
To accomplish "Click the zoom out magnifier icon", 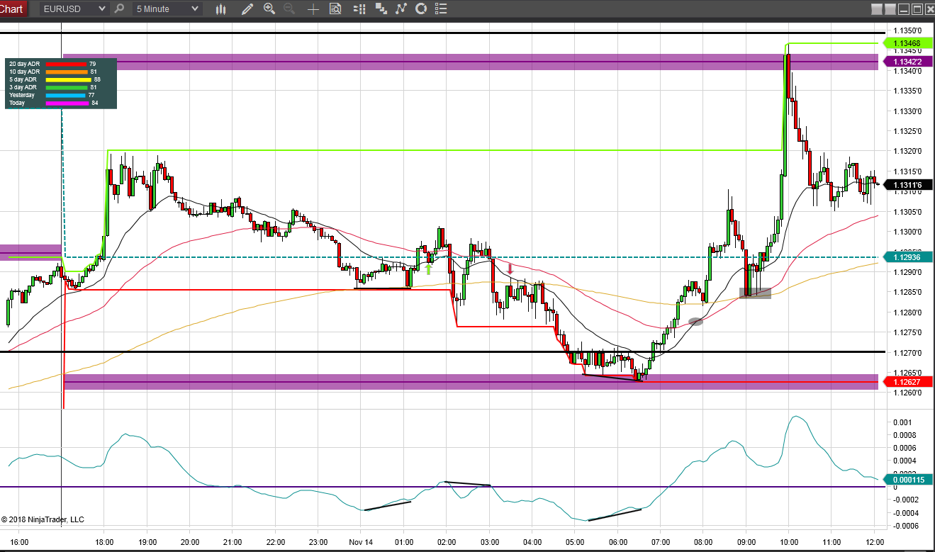I will [289, 9].
